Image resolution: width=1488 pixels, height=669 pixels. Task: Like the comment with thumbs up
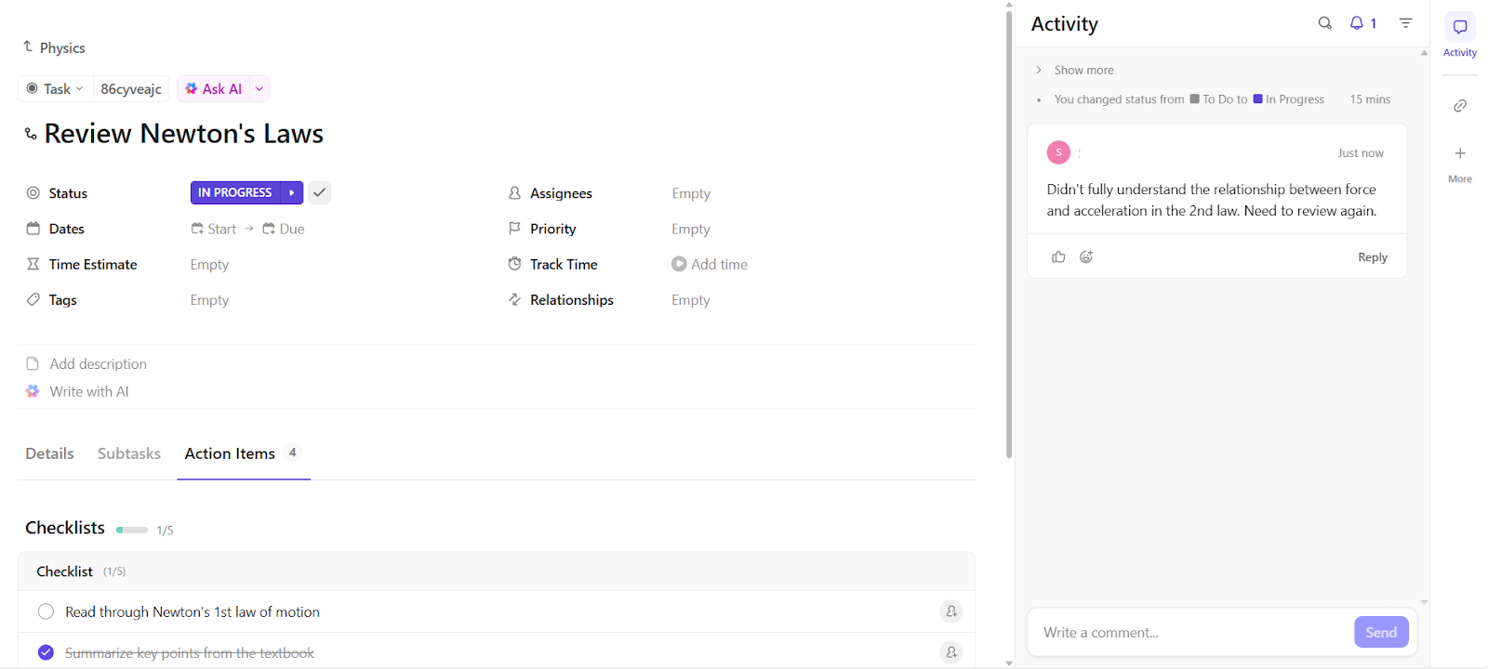[1058, 257]
